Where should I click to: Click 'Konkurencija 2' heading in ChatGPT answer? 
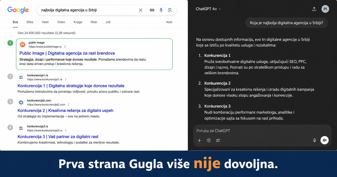[x=217, y=83]
